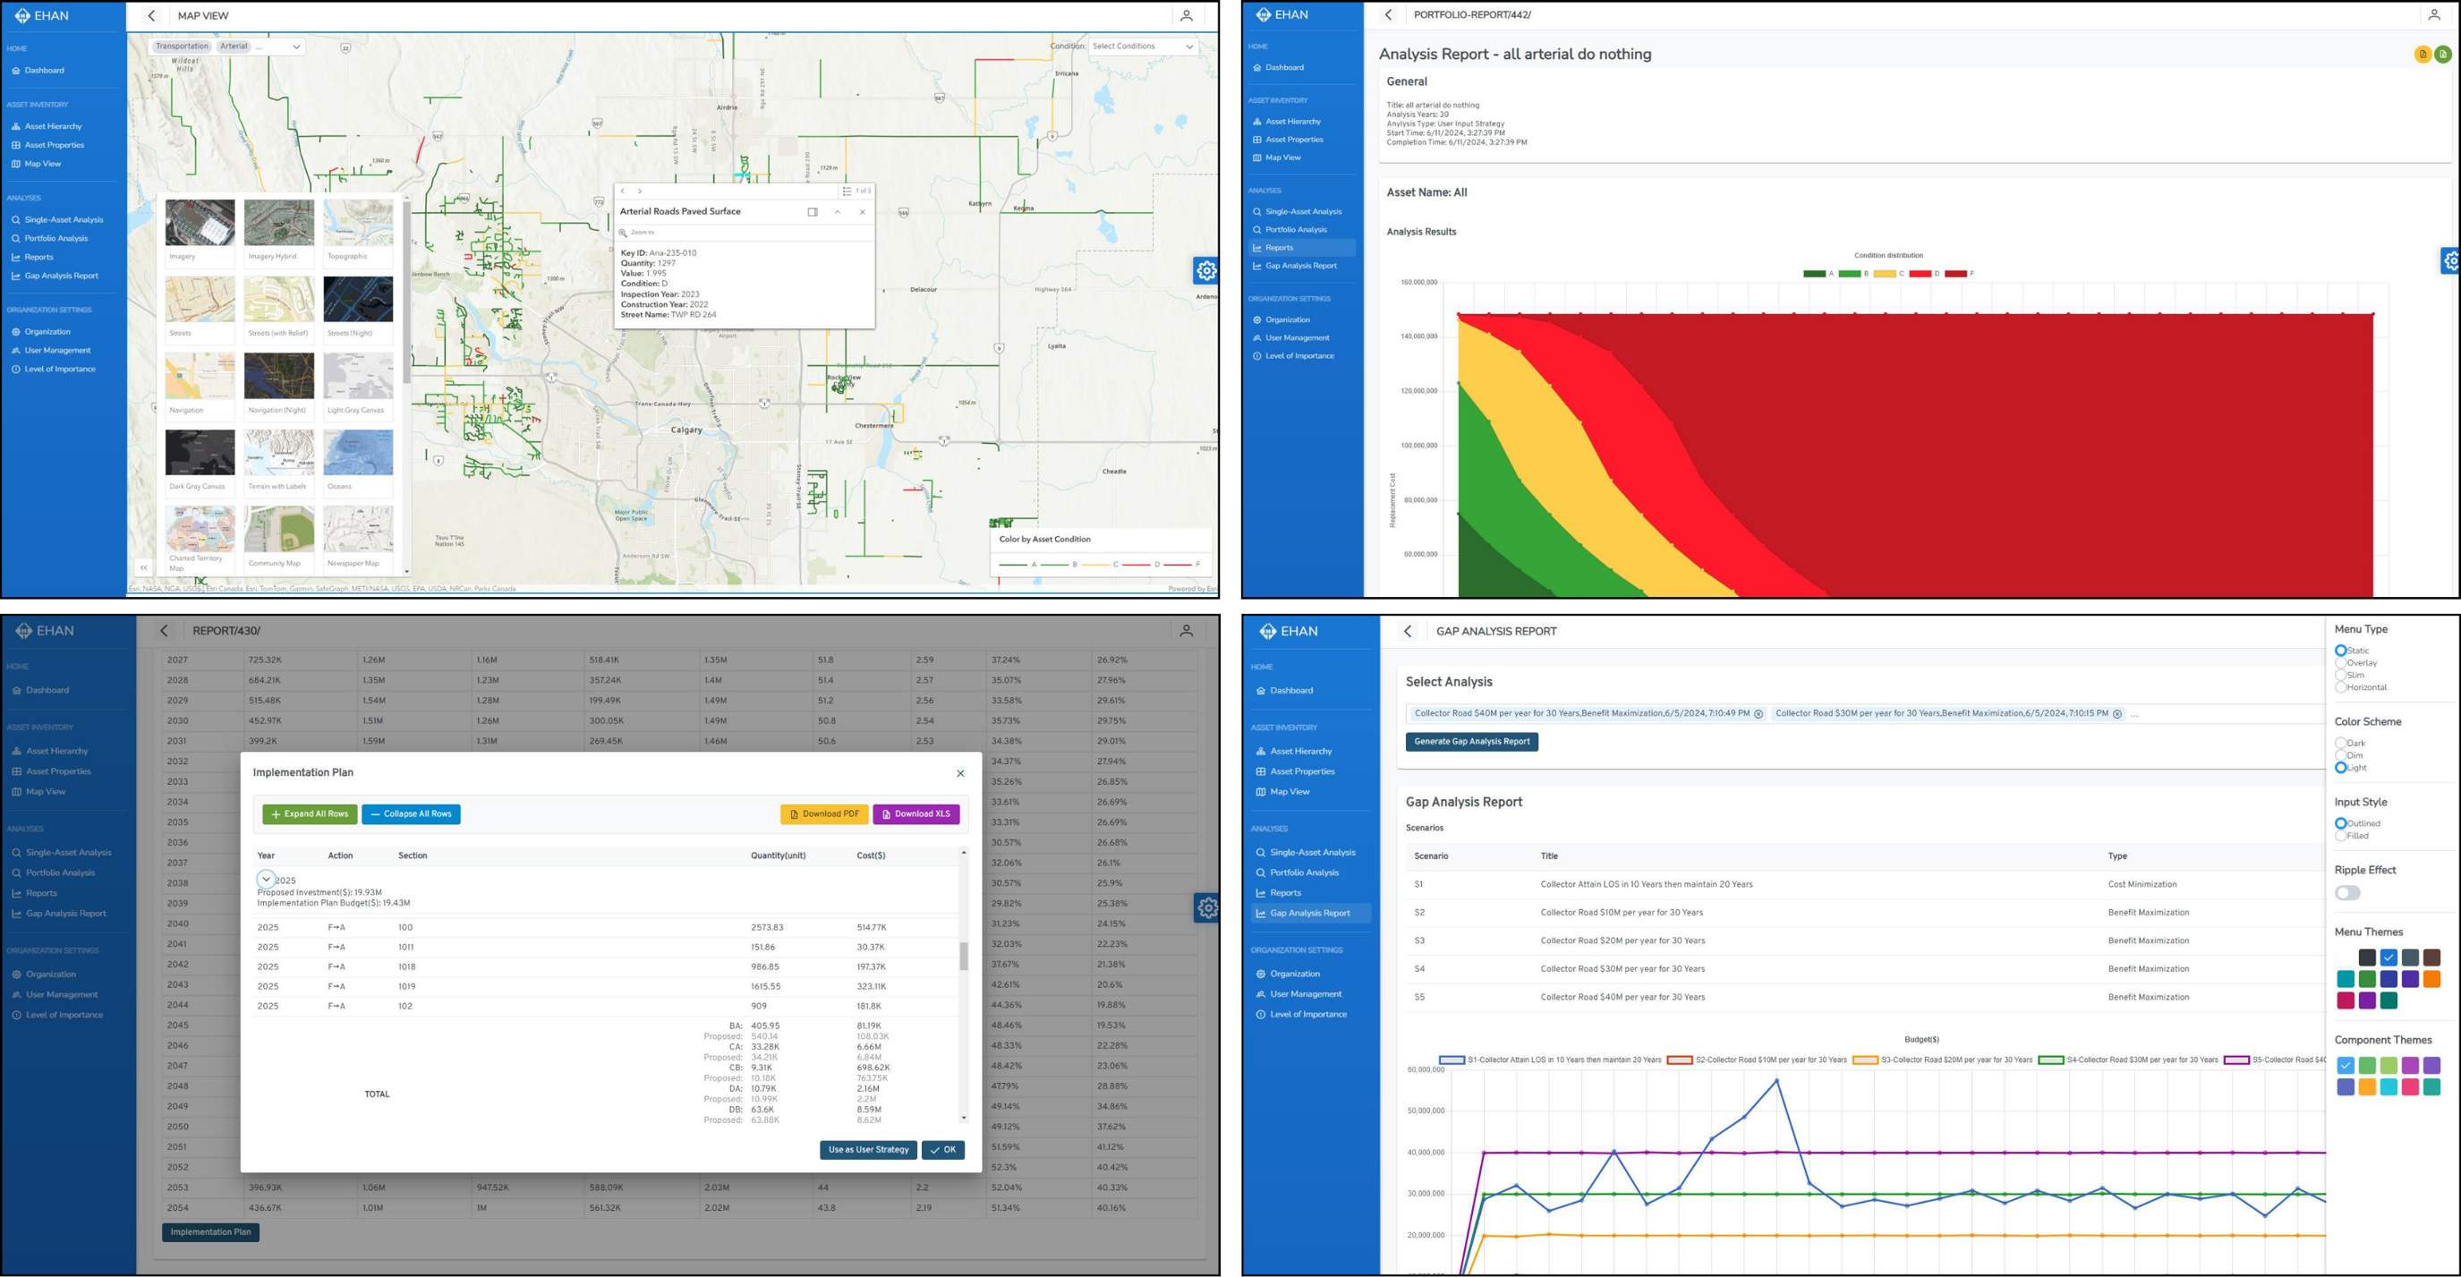Open Gap Analysis Report in Portfolio sidebar
This screenshot has height=1277, width=2461.
tap(1301, 266)
